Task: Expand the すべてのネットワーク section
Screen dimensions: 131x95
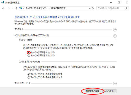Action: click(115, 83)
